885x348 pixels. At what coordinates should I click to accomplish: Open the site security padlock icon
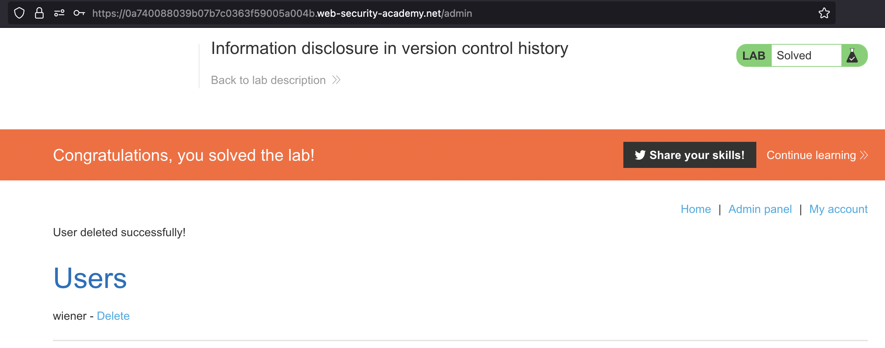(39, 13)
